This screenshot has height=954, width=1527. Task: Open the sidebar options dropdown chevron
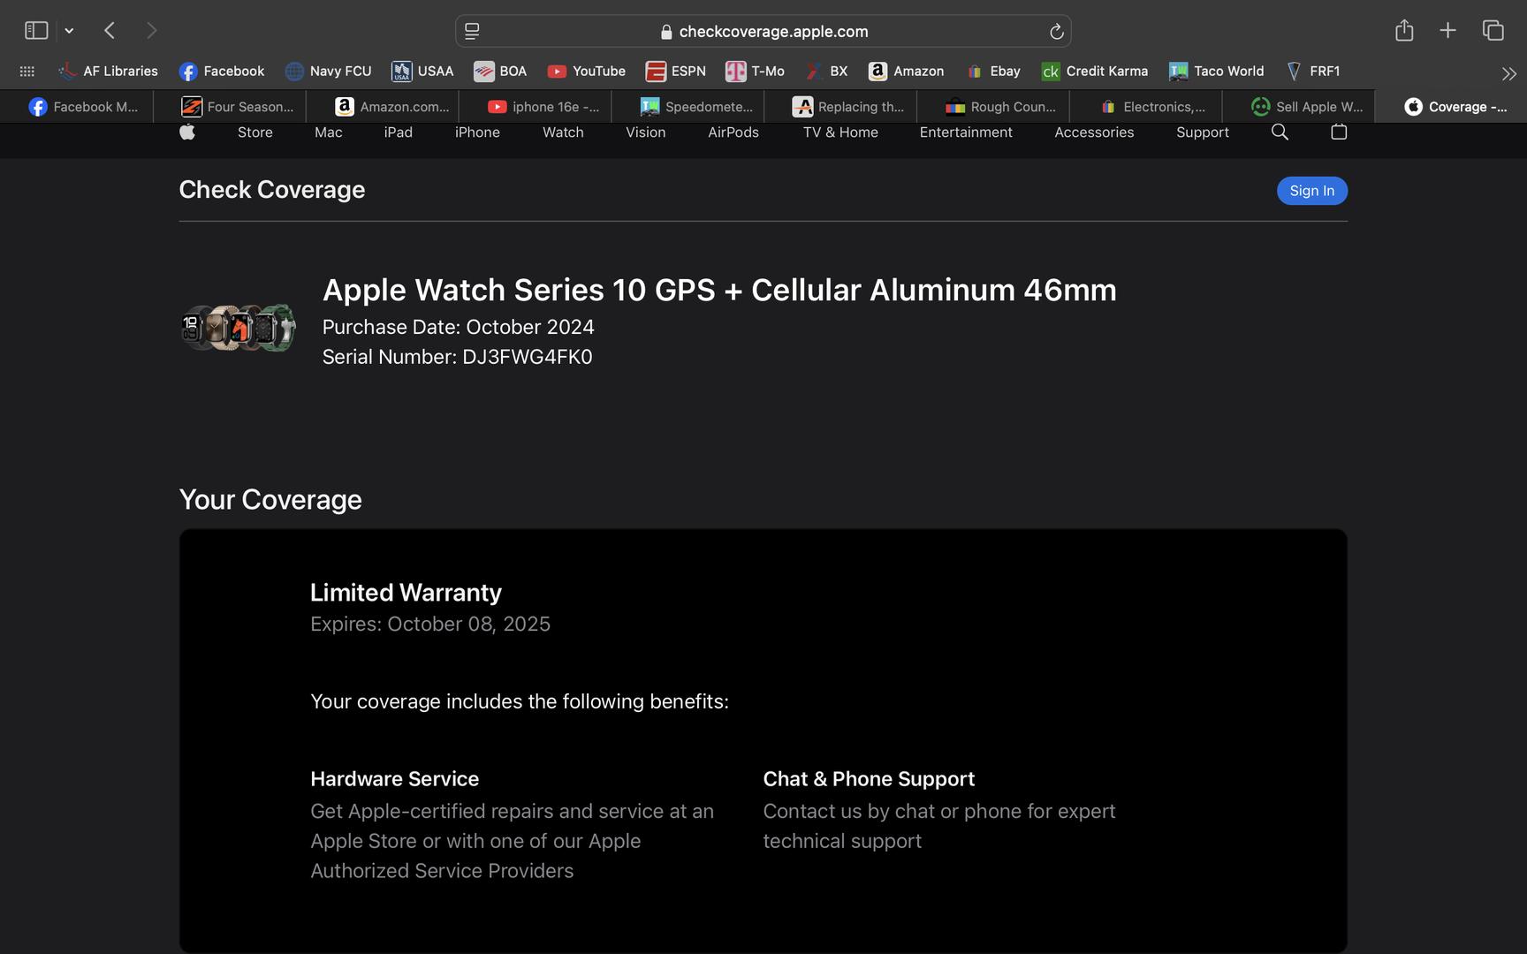tap(69, 31)
